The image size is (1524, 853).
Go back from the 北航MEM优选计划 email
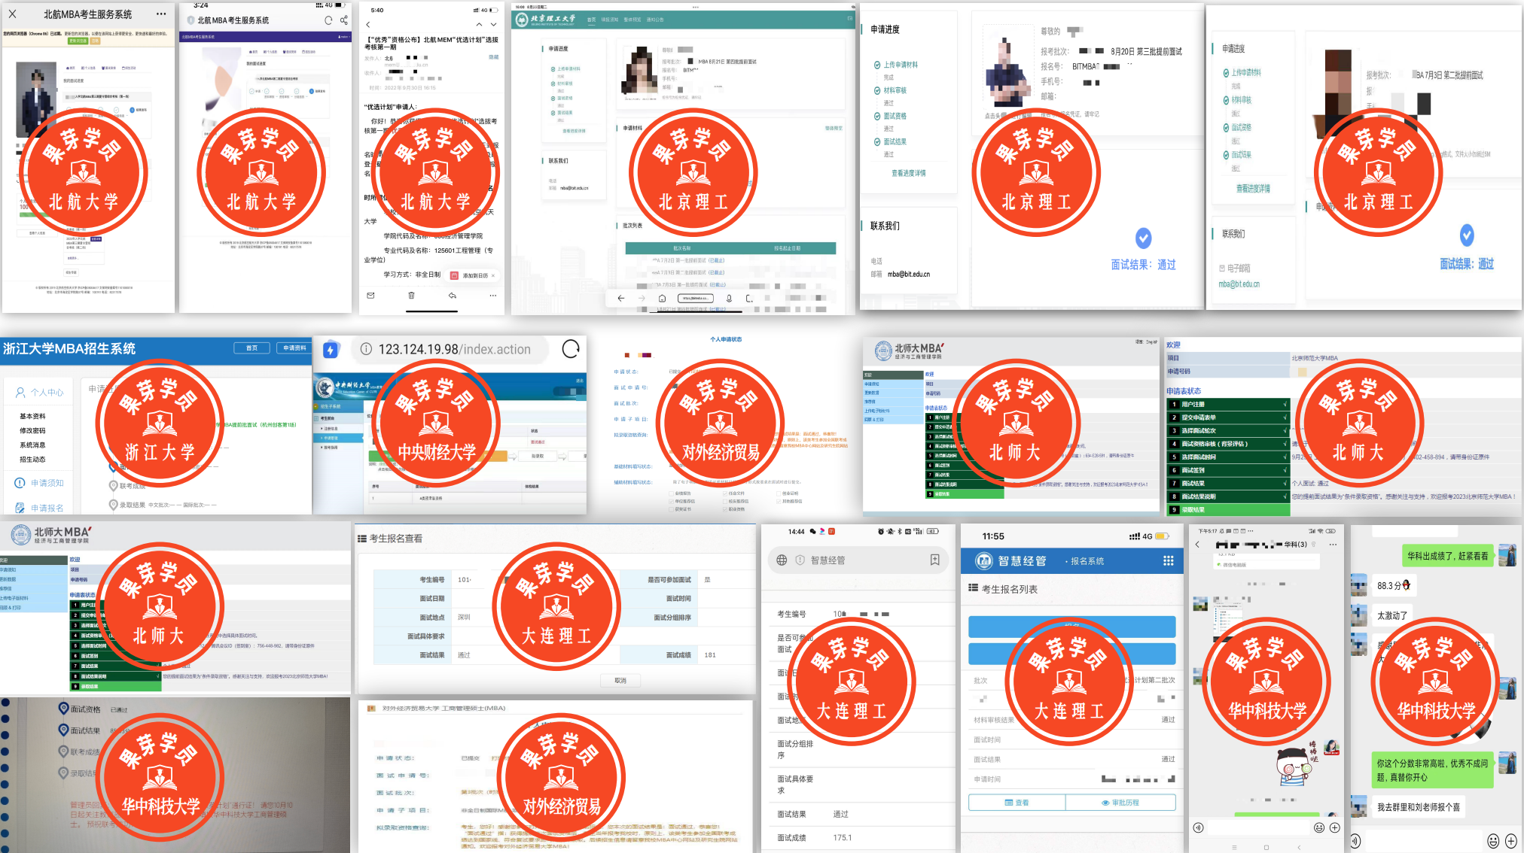pyautogui.click(x=368, y=25)
